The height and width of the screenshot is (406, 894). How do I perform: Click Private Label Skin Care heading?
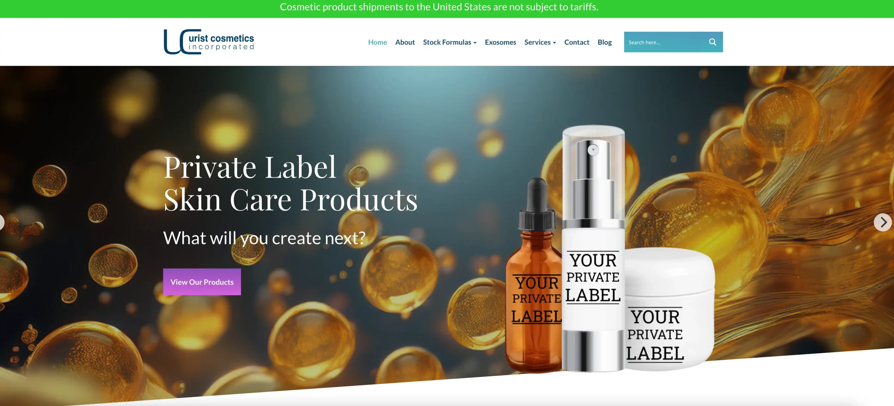tap(290, 183)
